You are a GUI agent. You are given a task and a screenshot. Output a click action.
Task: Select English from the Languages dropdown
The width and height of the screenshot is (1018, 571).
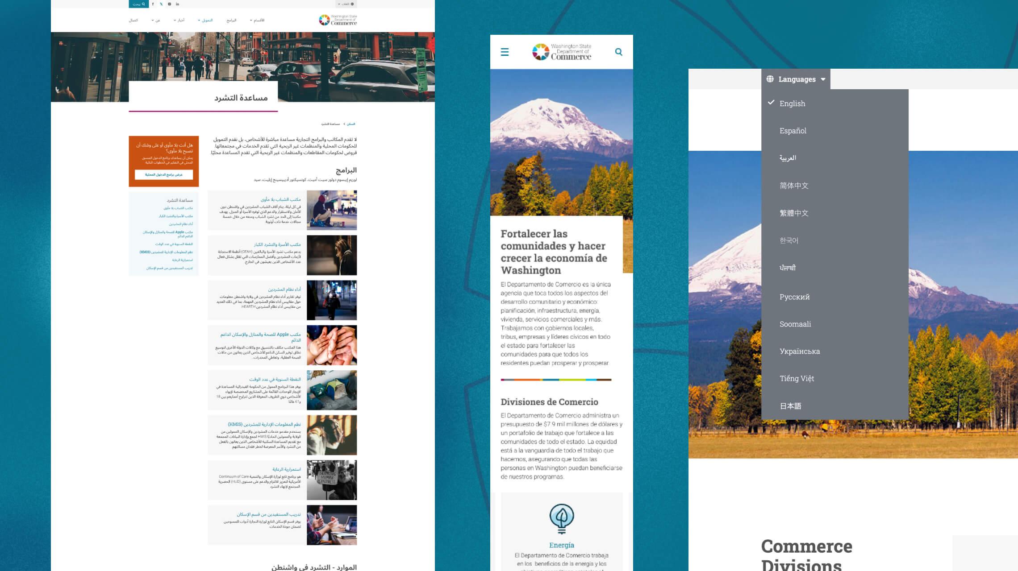[x=792, y=103]
